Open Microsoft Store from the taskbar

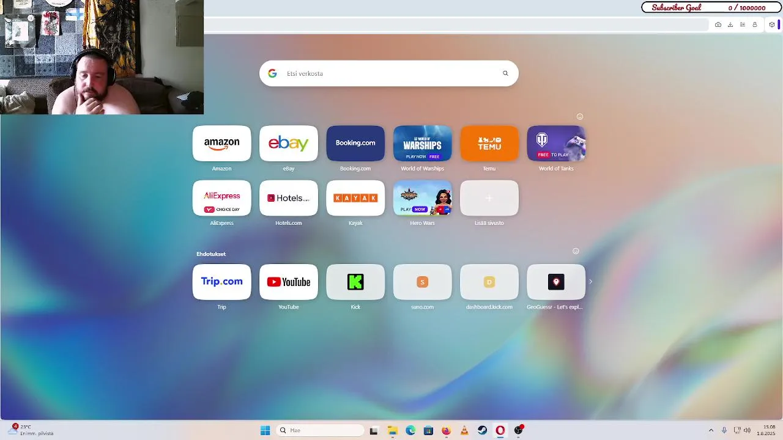click(428, 430)
